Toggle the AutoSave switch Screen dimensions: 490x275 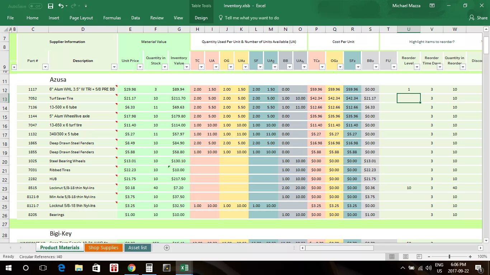(x=35, y=6)
